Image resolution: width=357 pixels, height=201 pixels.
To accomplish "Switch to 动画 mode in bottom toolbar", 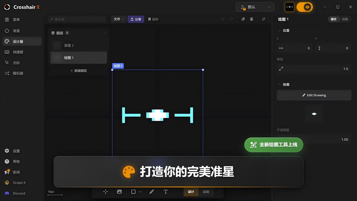I will [206, 192].
